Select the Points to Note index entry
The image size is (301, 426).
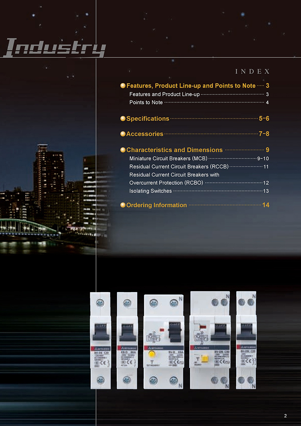point(146,102)
